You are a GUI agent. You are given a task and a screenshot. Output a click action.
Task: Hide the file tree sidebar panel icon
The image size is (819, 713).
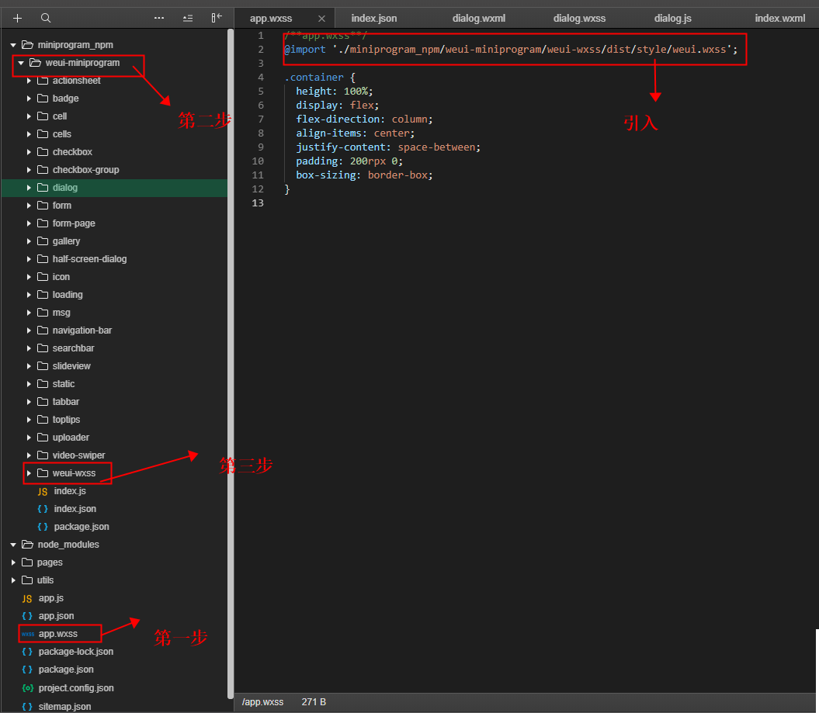tap(217, 18)
